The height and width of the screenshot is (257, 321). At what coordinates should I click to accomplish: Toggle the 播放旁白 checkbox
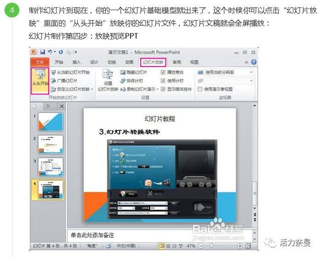(x=163, y=72)
